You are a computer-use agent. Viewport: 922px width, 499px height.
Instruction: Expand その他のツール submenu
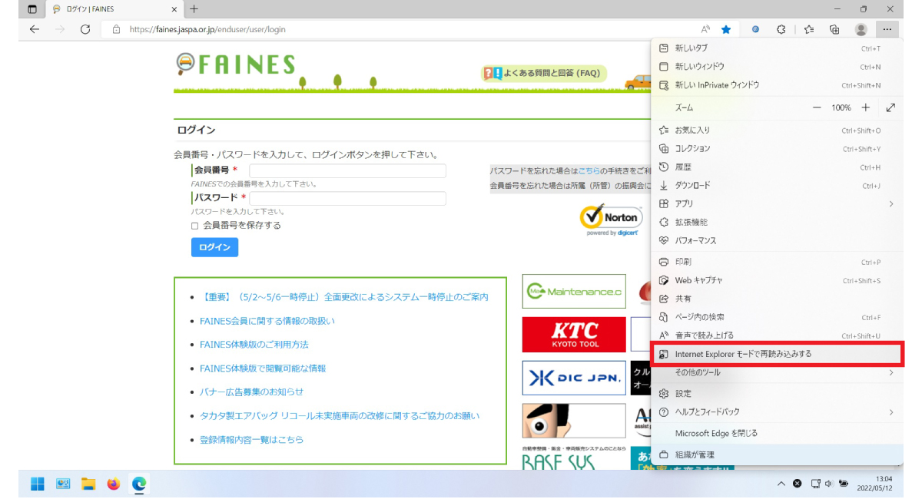tap(777, 372)
